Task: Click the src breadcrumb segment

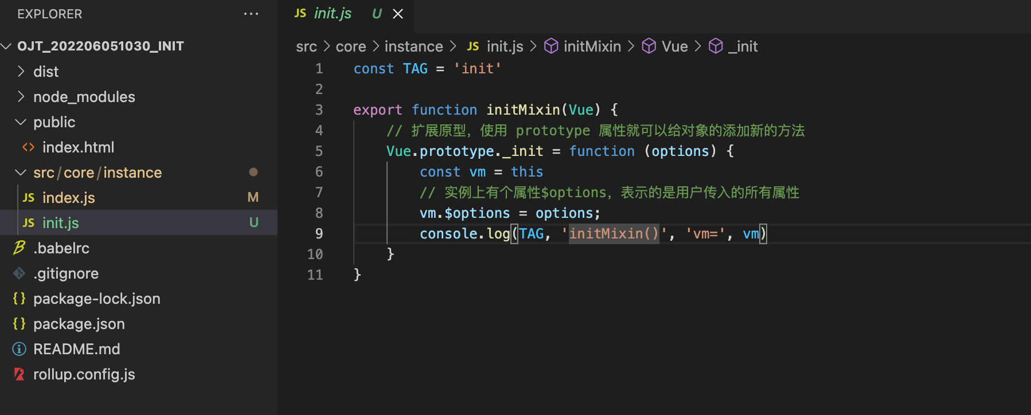Action: pyautogui.click(x=306, y=46)
